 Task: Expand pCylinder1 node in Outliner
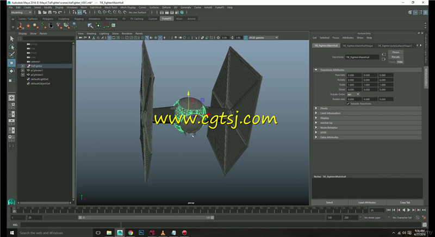click(x=23, y=71)
